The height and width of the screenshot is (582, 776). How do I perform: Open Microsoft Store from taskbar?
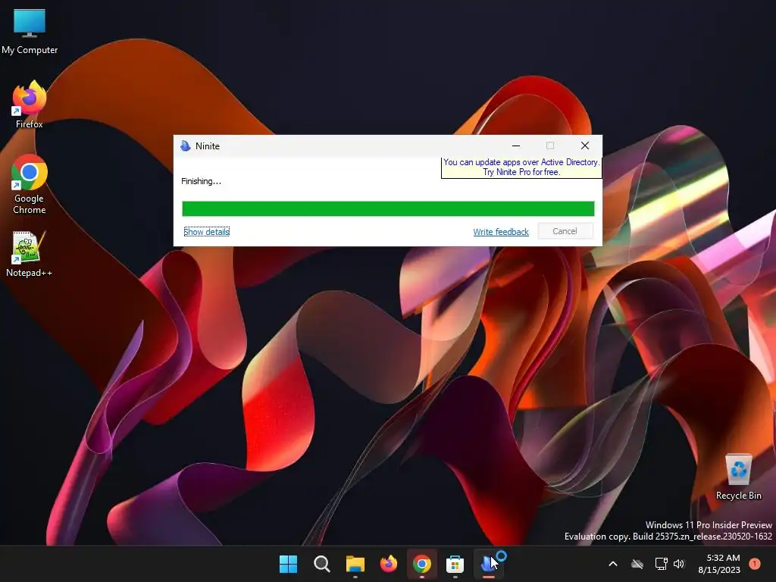(455, 564)
